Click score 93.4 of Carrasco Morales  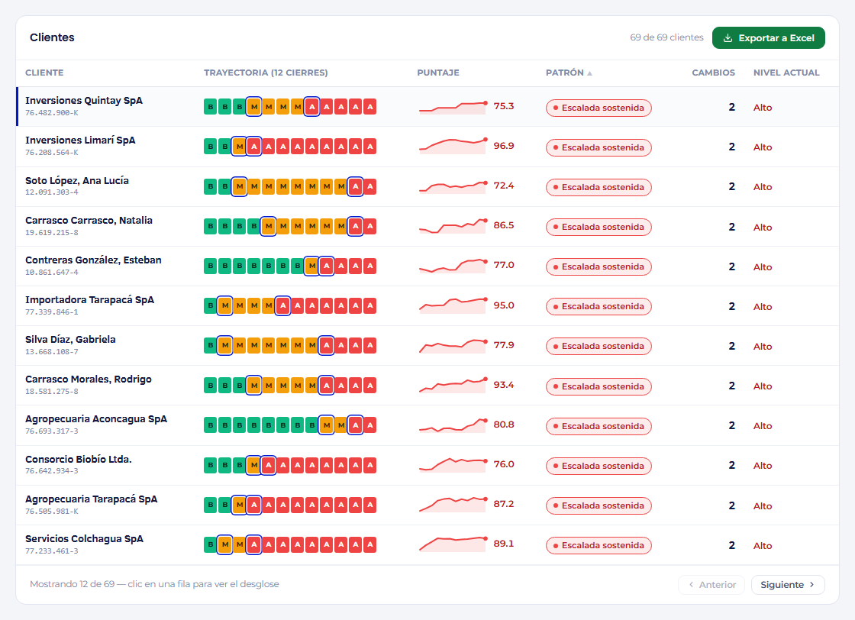pos(504,384)
